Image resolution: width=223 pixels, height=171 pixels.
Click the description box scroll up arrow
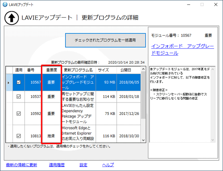coord(213,69)
